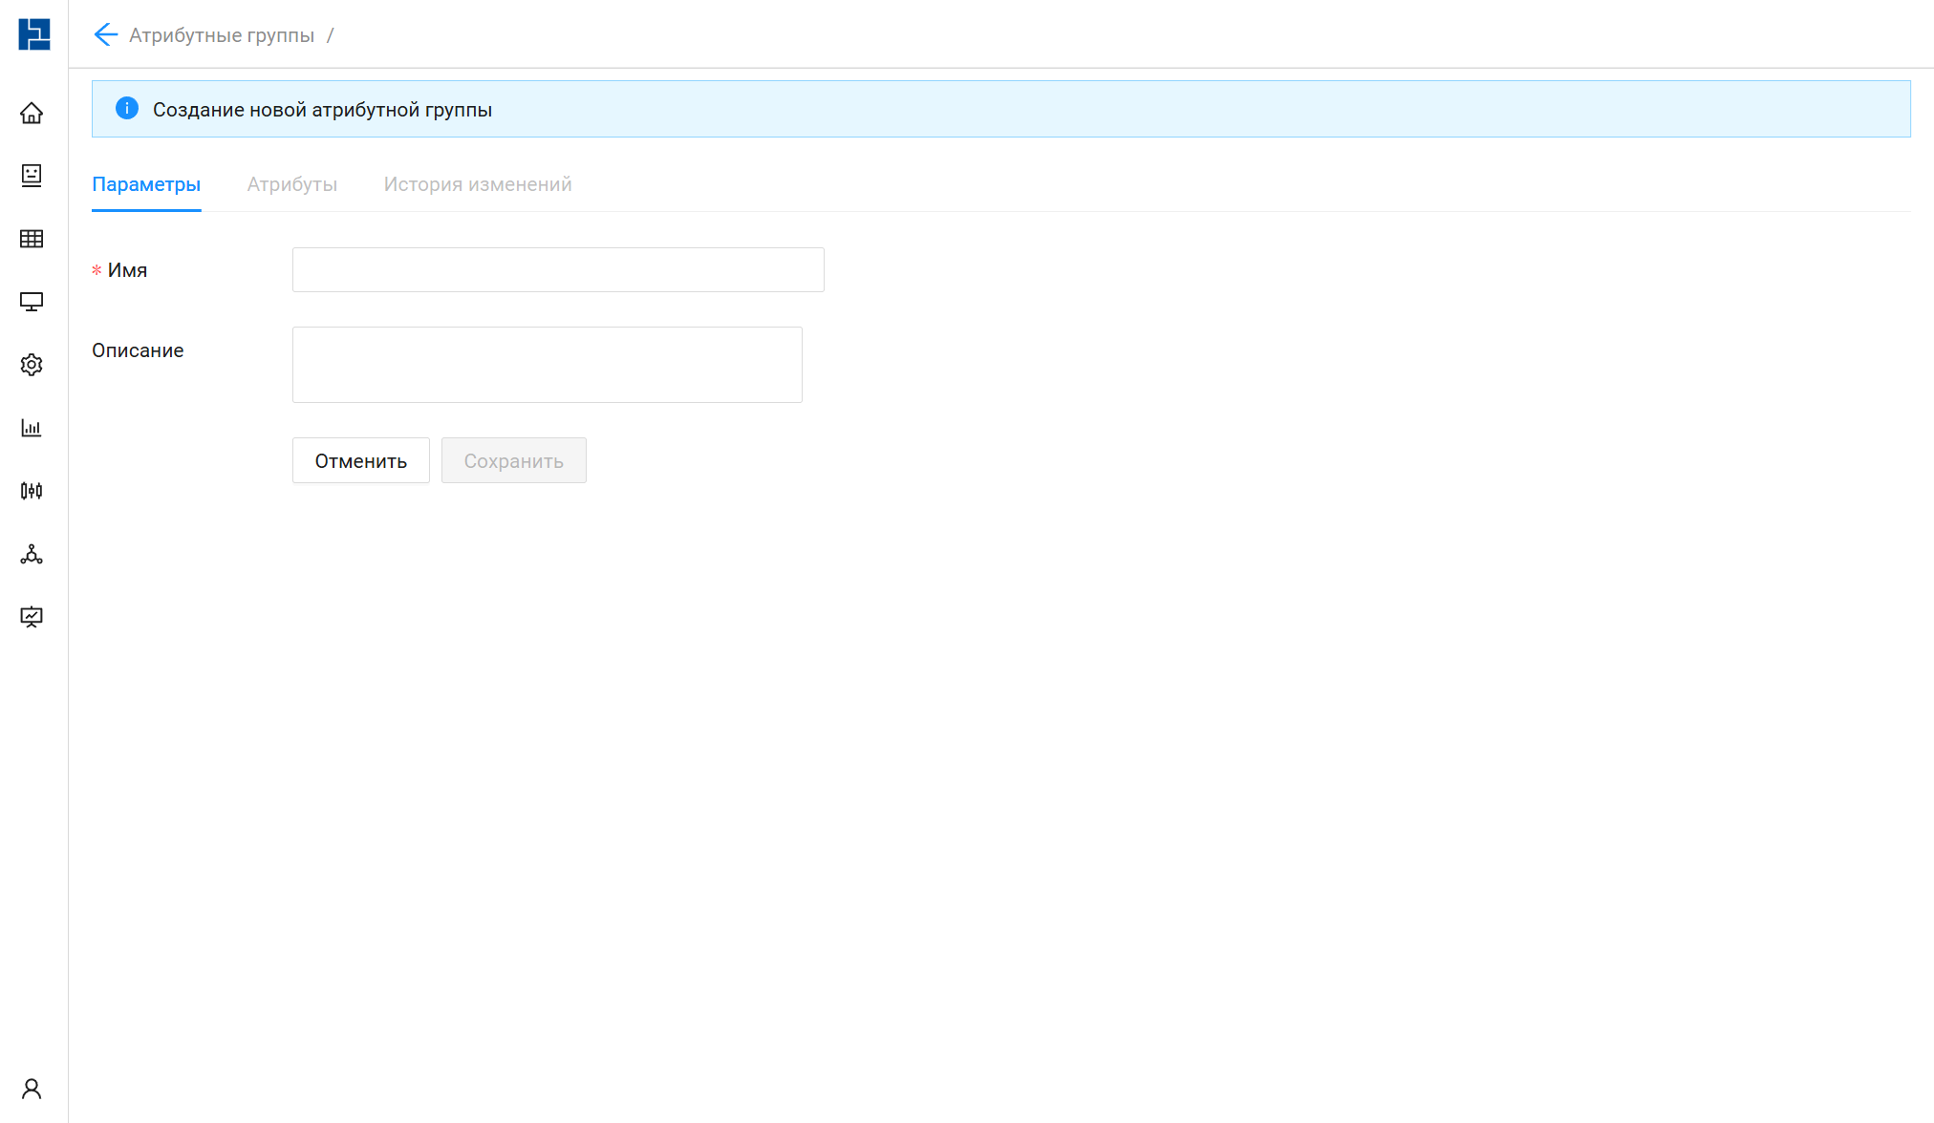1934x1123 pixels.
Task: Open the gear settings sidebar icon
Action: (32, 365)
